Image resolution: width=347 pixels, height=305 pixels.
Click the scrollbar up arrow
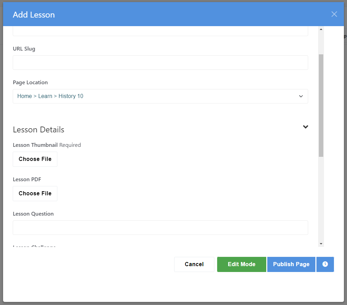(x=321, y=29)
